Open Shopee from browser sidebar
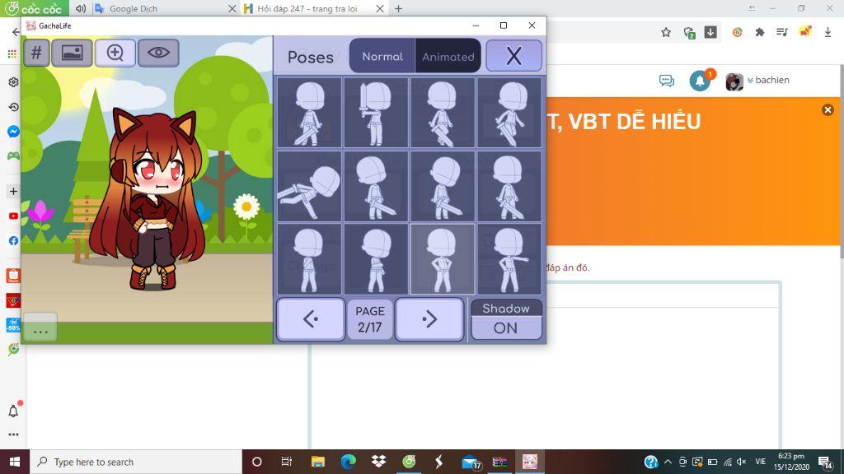The height and width of the screenshot is (474, 844). 13,276
